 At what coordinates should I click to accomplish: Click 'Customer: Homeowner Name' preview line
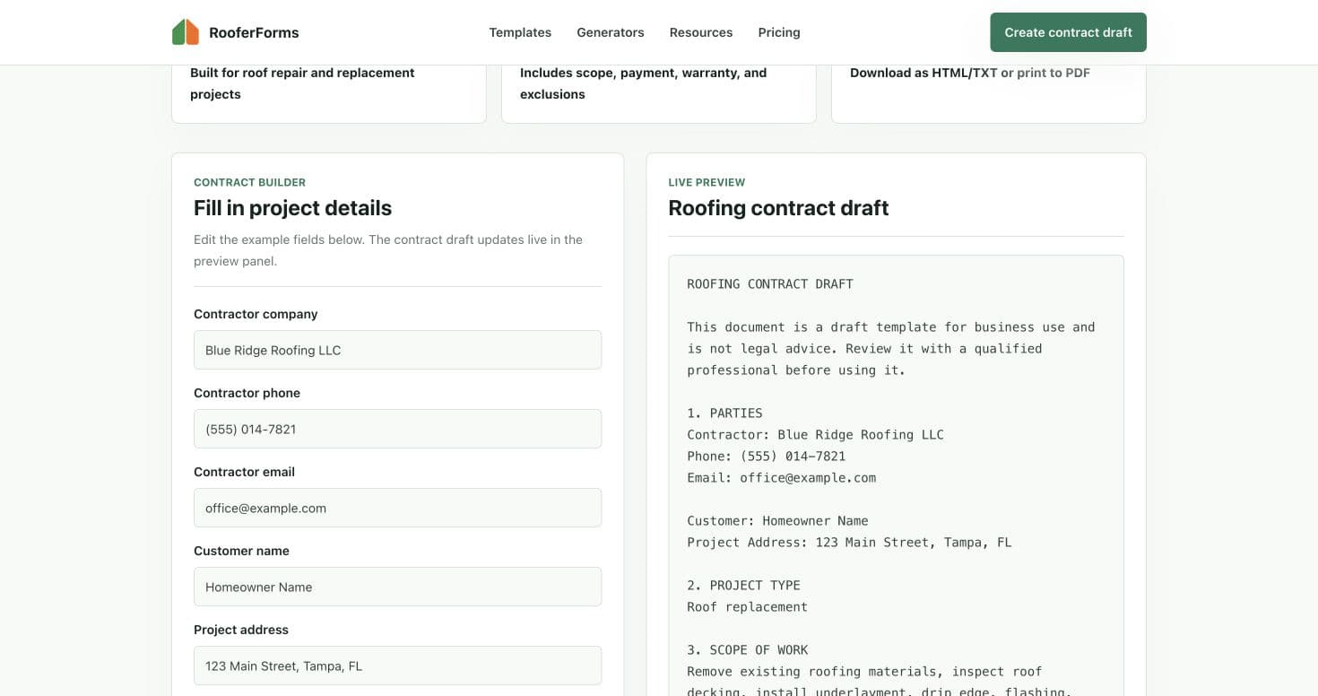click(x=777, y=520)
